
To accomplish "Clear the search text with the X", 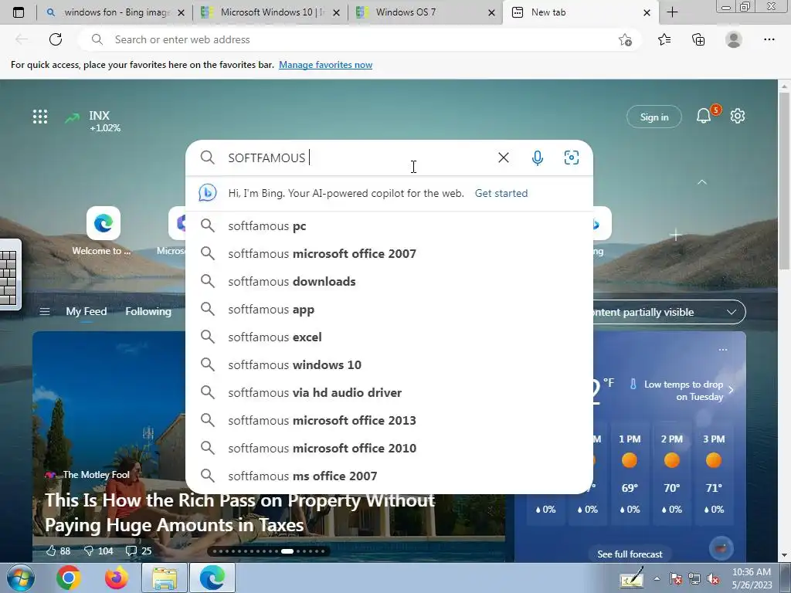I will click(x=504, y=158).
